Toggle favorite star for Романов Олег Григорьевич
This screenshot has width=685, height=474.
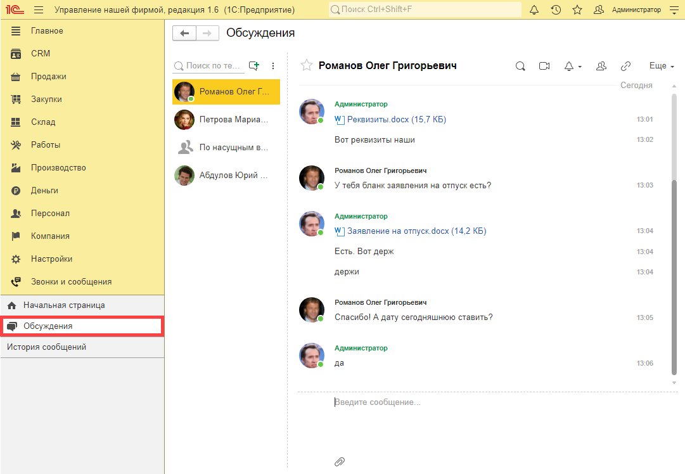[307, 65]
